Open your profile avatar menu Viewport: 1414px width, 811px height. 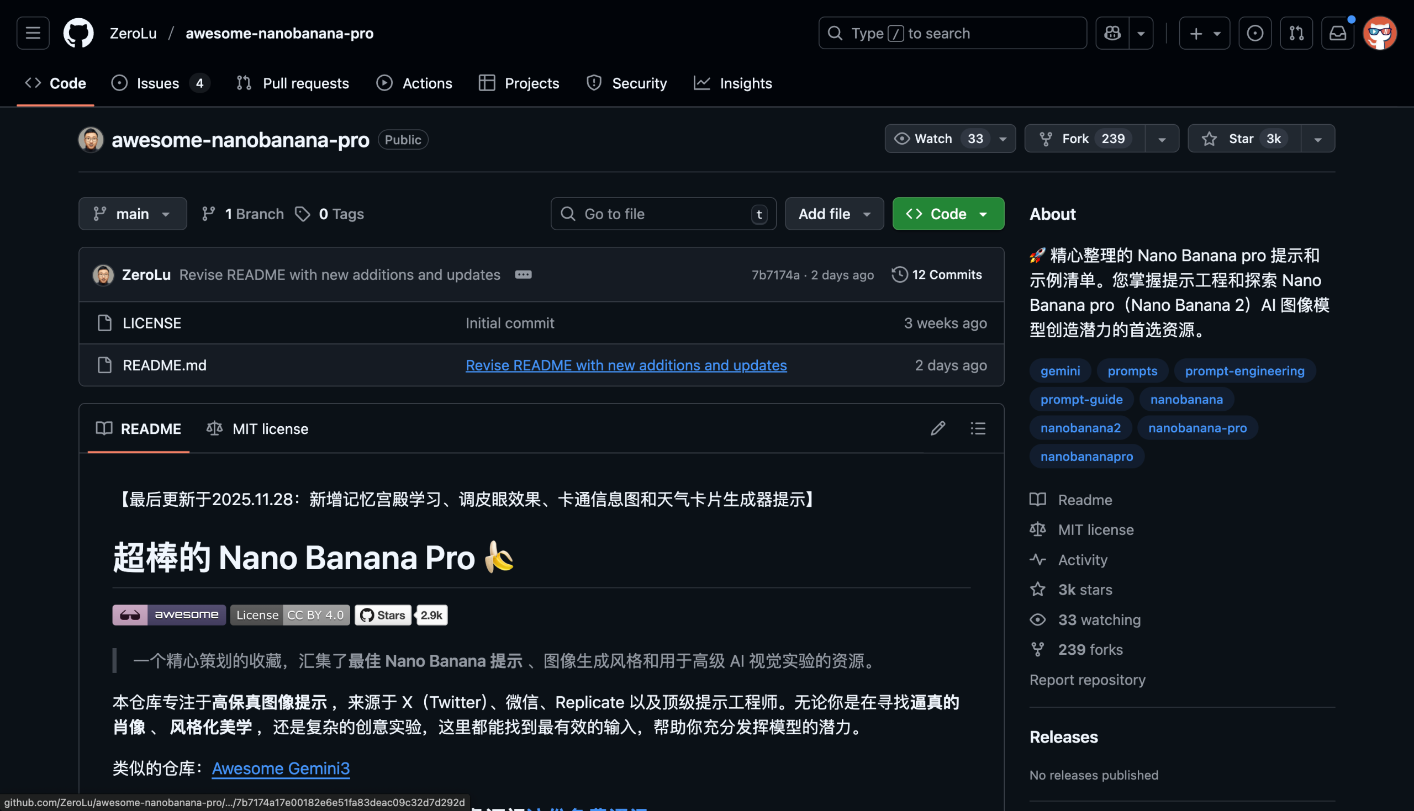(1380, 33)
